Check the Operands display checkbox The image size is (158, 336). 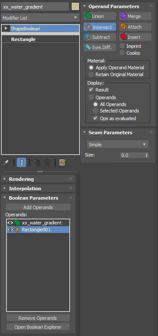[91, 97]
